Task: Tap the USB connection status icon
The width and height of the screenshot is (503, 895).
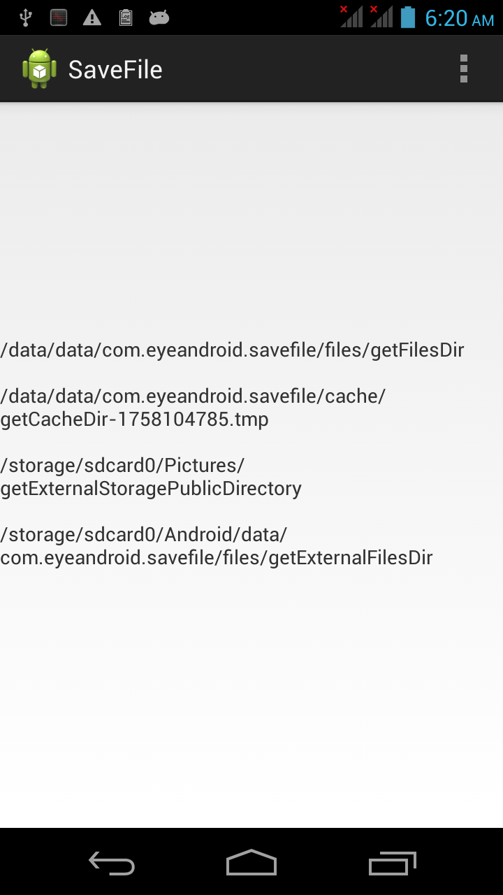Action: coord(26,17)
